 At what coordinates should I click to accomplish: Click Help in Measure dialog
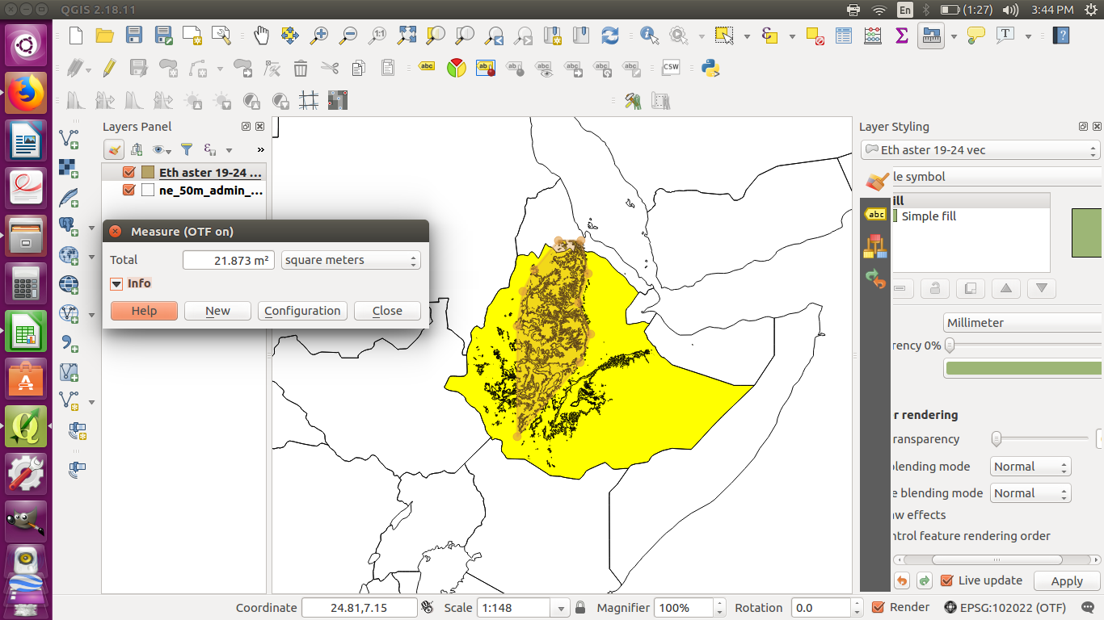[144, 311]
